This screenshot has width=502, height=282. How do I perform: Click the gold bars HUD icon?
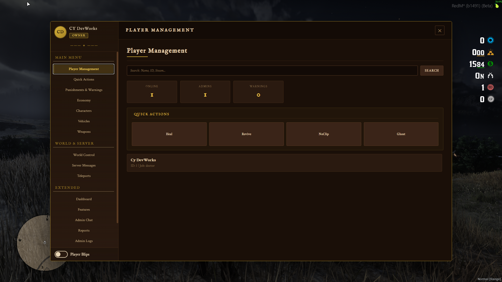tap(490, 52)
